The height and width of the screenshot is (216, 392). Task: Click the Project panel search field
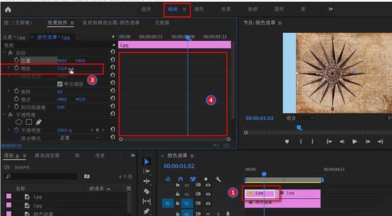coord(41,176)
